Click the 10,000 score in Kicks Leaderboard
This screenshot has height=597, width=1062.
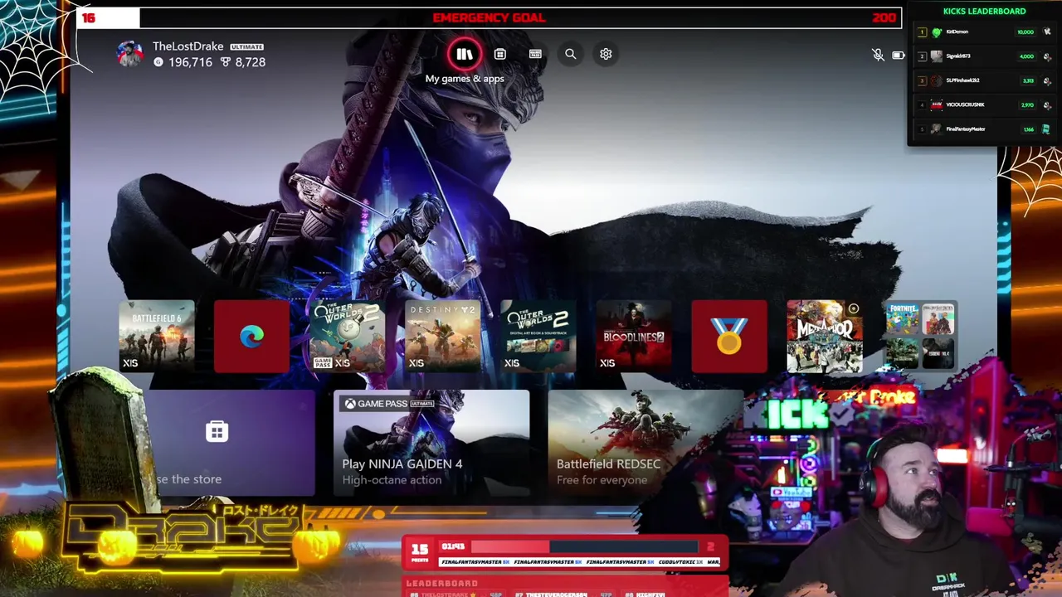coord(1025,32)
